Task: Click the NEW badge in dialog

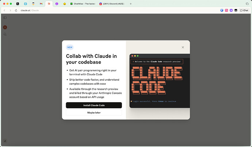Action: coord(70,47)
